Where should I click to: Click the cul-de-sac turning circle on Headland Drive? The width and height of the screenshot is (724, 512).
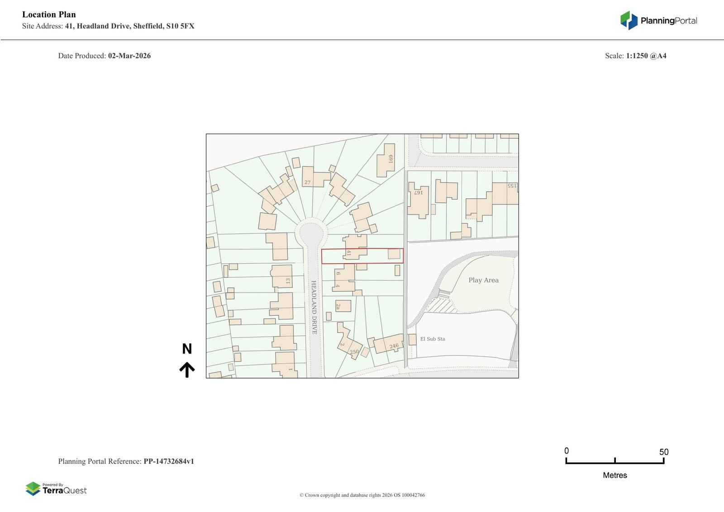pyautogui.click(x=311, y=234)
